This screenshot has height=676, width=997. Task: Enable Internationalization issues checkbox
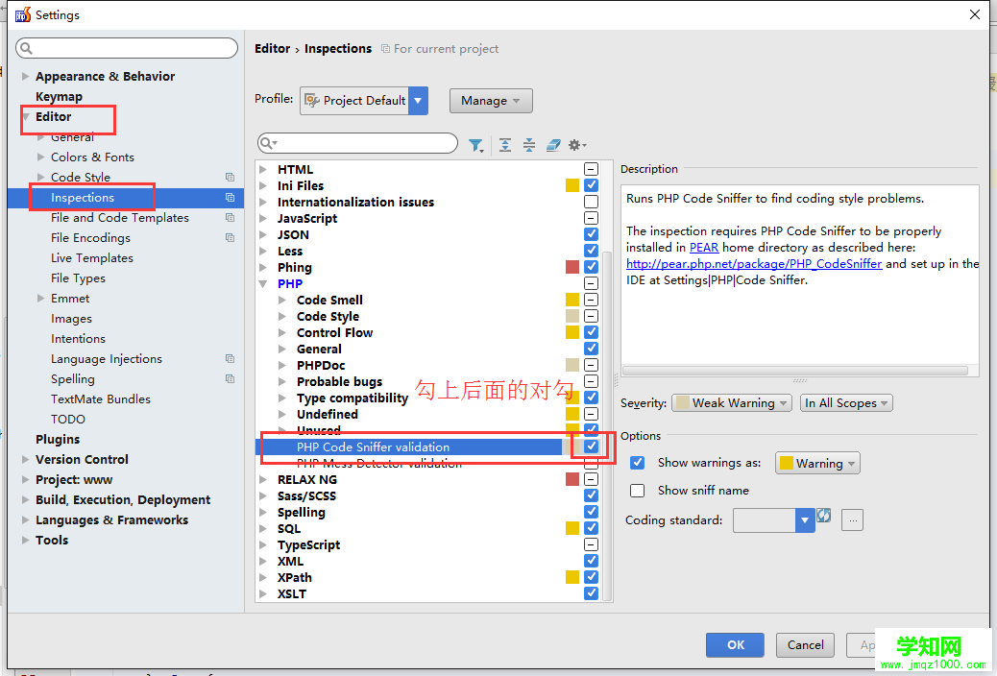pyautogui.click(x=592, y=202)
